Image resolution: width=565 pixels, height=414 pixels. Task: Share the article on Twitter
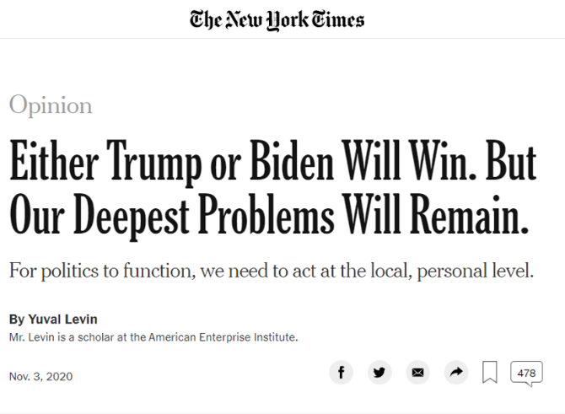pyautogui.click(x=379, y=372)
